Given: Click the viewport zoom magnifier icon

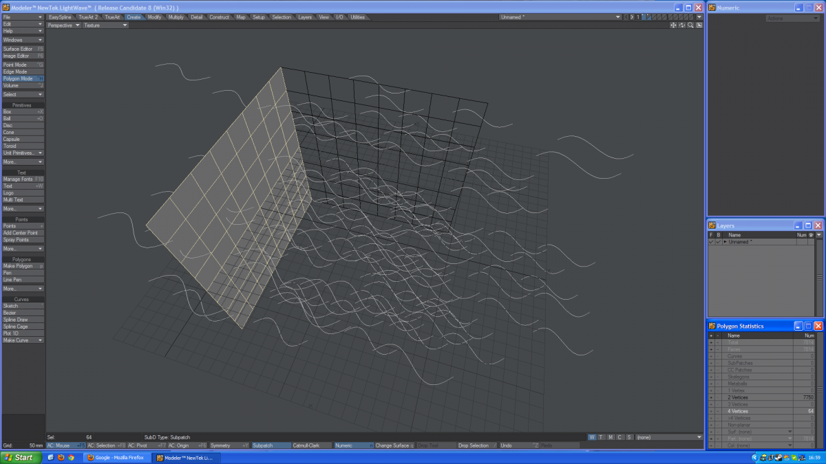Looking at the screenshot, I should (x=690, y=25).
